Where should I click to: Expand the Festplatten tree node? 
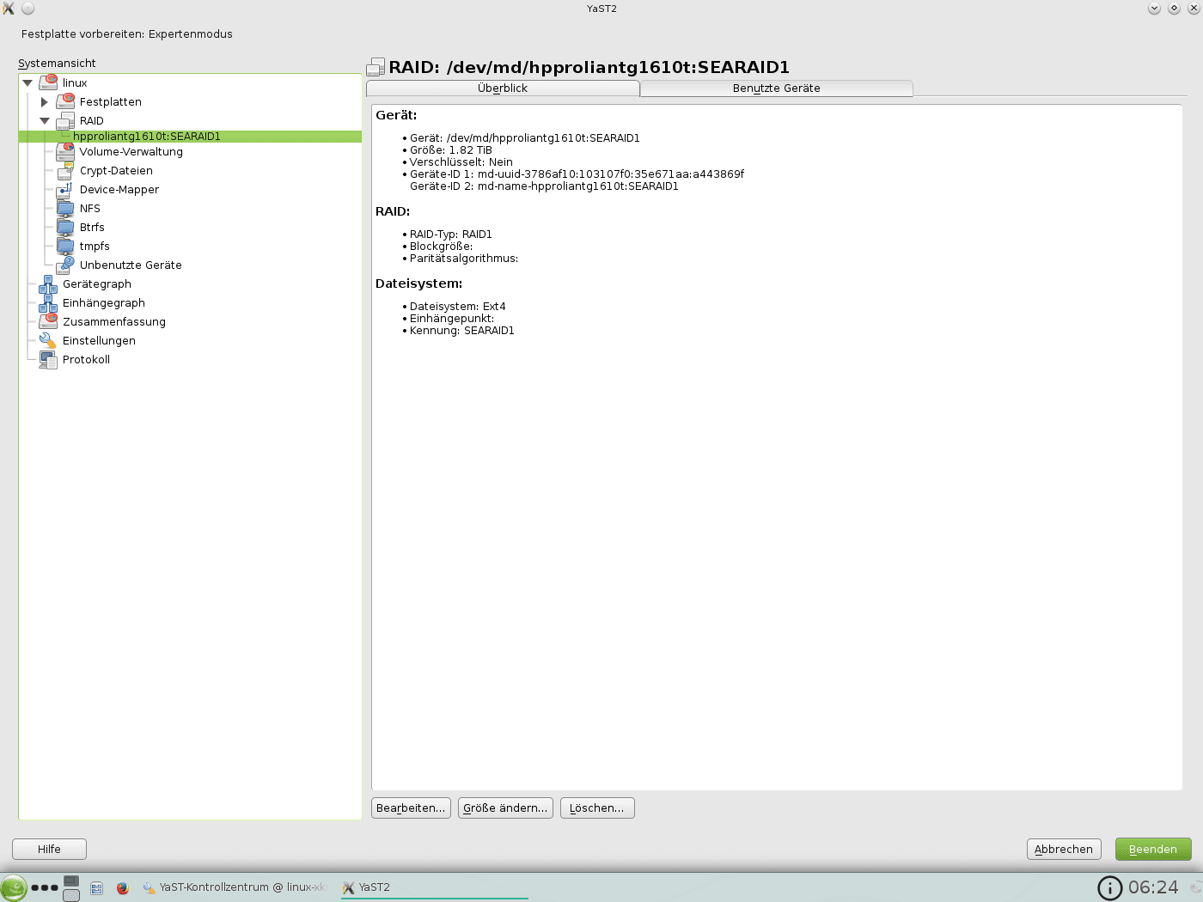click(x=45, y=101)
